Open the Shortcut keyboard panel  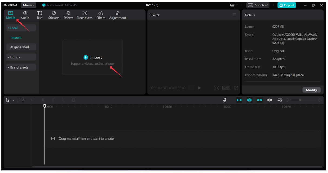(258, 5)
